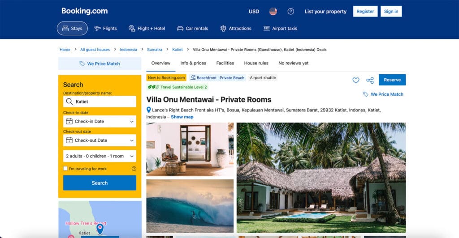459x238 pixels.
Task: Switch to the House rules tab
Action: pyautogui.click(x=256, y=63)
